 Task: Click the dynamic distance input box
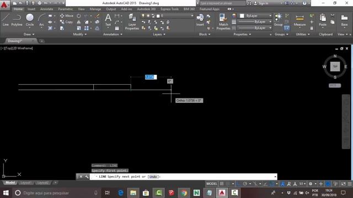coord(151,77)
